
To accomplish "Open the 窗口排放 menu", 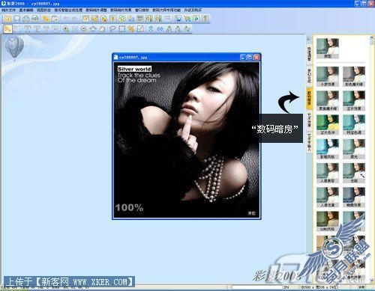I will pos(142,10).
